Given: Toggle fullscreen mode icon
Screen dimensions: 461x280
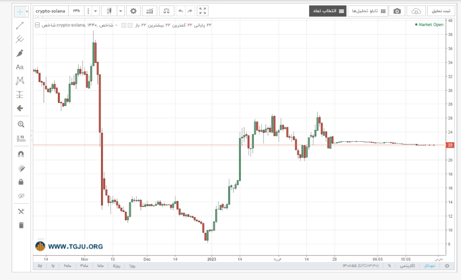Looking at the screenshot, I should point(202,11).
